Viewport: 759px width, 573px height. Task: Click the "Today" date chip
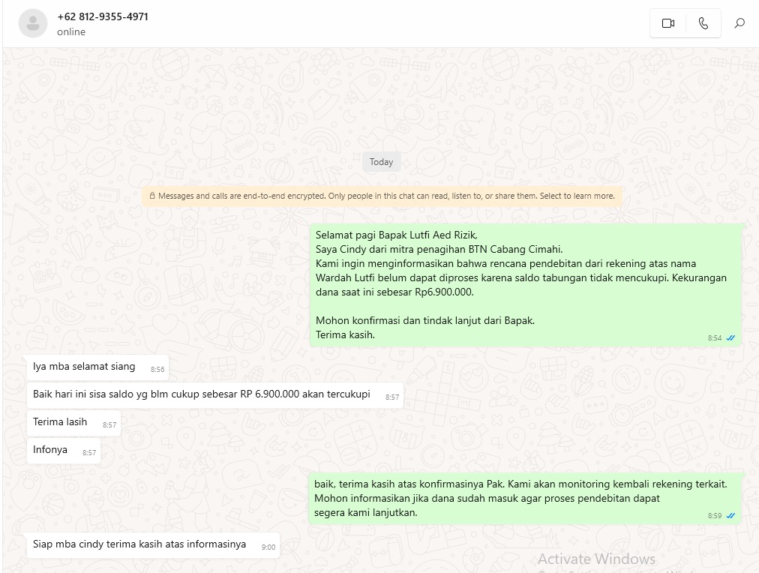pyautogui.click(x=381, y=162)
